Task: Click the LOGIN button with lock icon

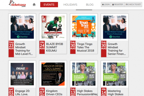Action: point(106,4)
